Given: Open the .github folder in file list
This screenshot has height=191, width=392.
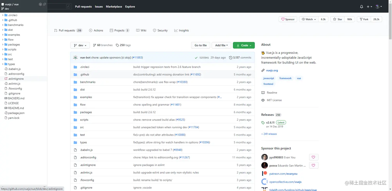Looking at the screenshot, I should tap(85, 75).
